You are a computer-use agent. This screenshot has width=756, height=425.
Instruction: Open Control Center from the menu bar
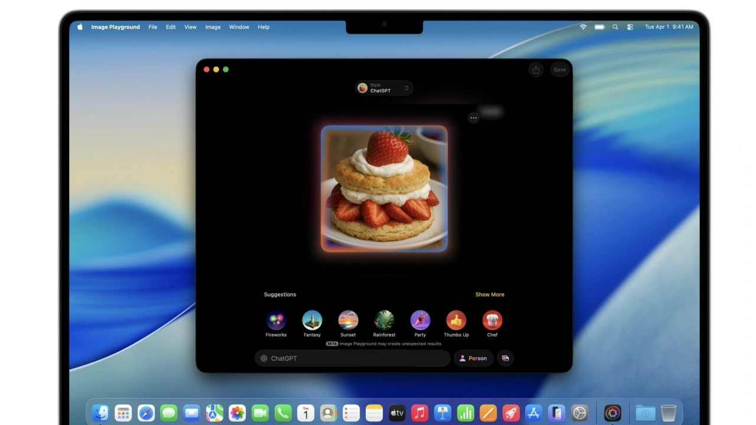point(630,27)
